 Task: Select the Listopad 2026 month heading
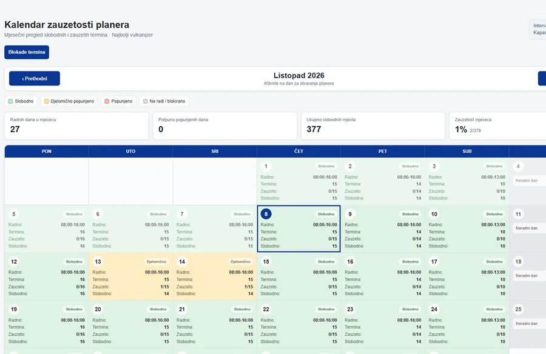pos(298,76)
